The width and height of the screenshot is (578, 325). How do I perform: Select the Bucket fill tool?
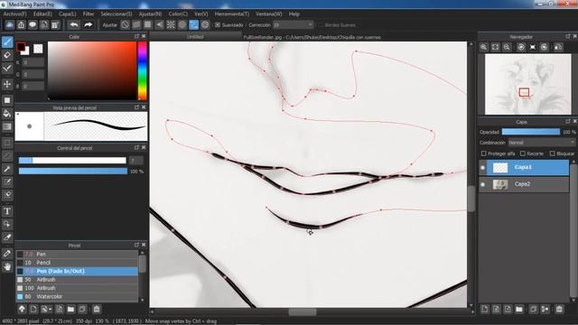(7, 114)
